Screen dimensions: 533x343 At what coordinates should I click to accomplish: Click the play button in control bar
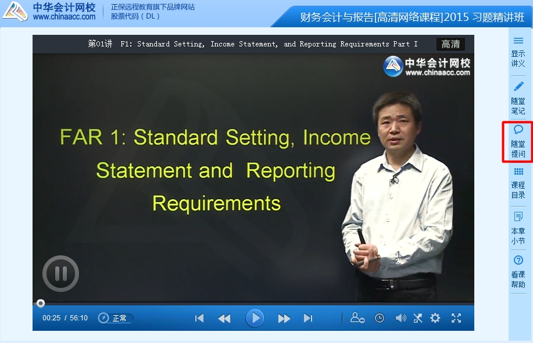pyautogui.click(x=255, y=318)
